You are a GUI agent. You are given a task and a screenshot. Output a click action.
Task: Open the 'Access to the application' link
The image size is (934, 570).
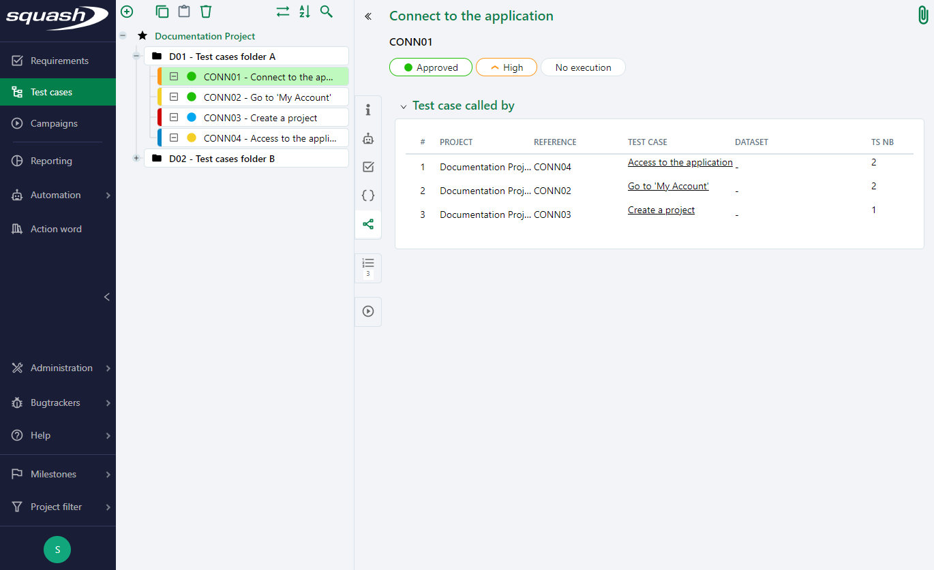pyautogui.click(x=680, y=162)
